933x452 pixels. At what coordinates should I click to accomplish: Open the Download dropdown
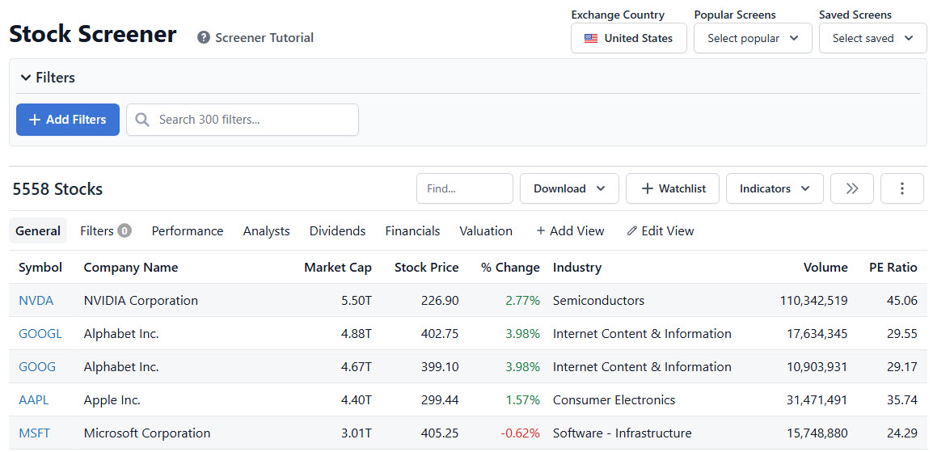tap(569, 188)
